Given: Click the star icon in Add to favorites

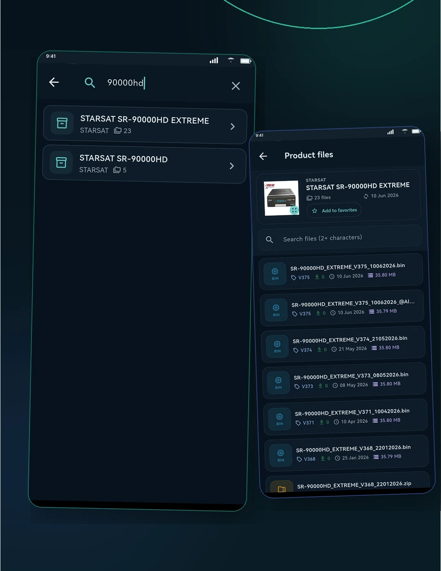Looking at the screenshot, I should click(x=314, y=211).
